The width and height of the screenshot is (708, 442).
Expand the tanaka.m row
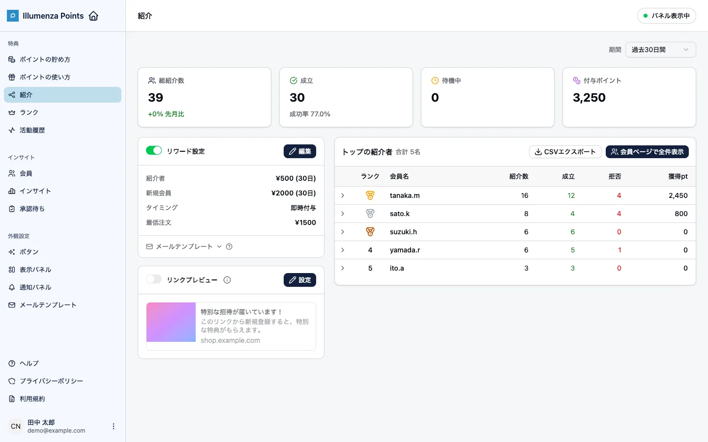point(343,195)
